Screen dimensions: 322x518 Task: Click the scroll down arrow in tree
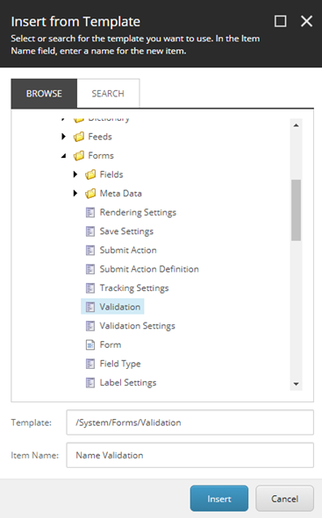pyautogui.click(x=297, y=384)
